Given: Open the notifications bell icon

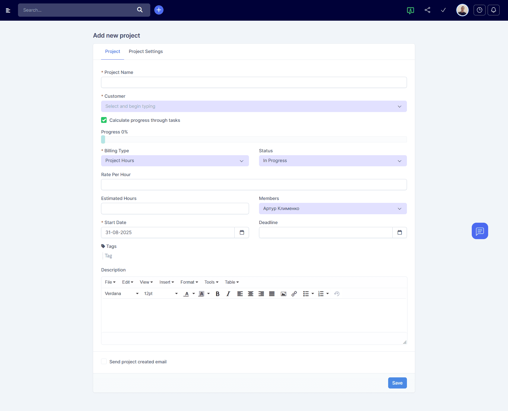Looking at the screenshot, I should coord(493,10).
